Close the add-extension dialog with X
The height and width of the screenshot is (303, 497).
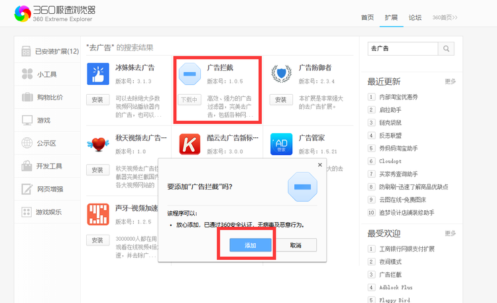point(320,164)
